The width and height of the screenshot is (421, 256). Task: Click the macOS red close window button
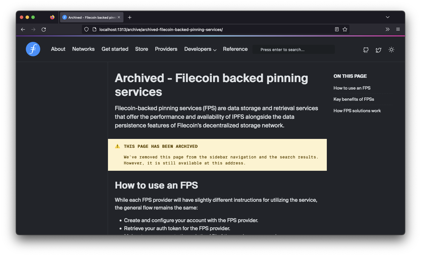(x=22, y=17)
